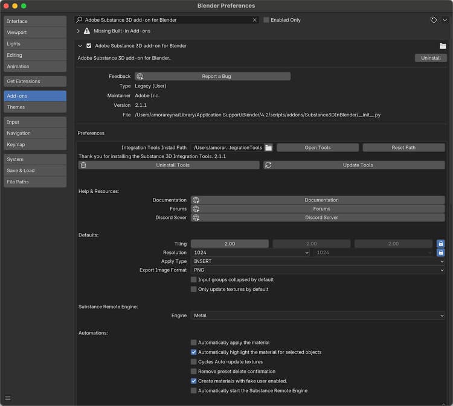Toggle the Tiling lock icon
The width and height of the screenshot is (453, 406).
[x=440, y=244]
